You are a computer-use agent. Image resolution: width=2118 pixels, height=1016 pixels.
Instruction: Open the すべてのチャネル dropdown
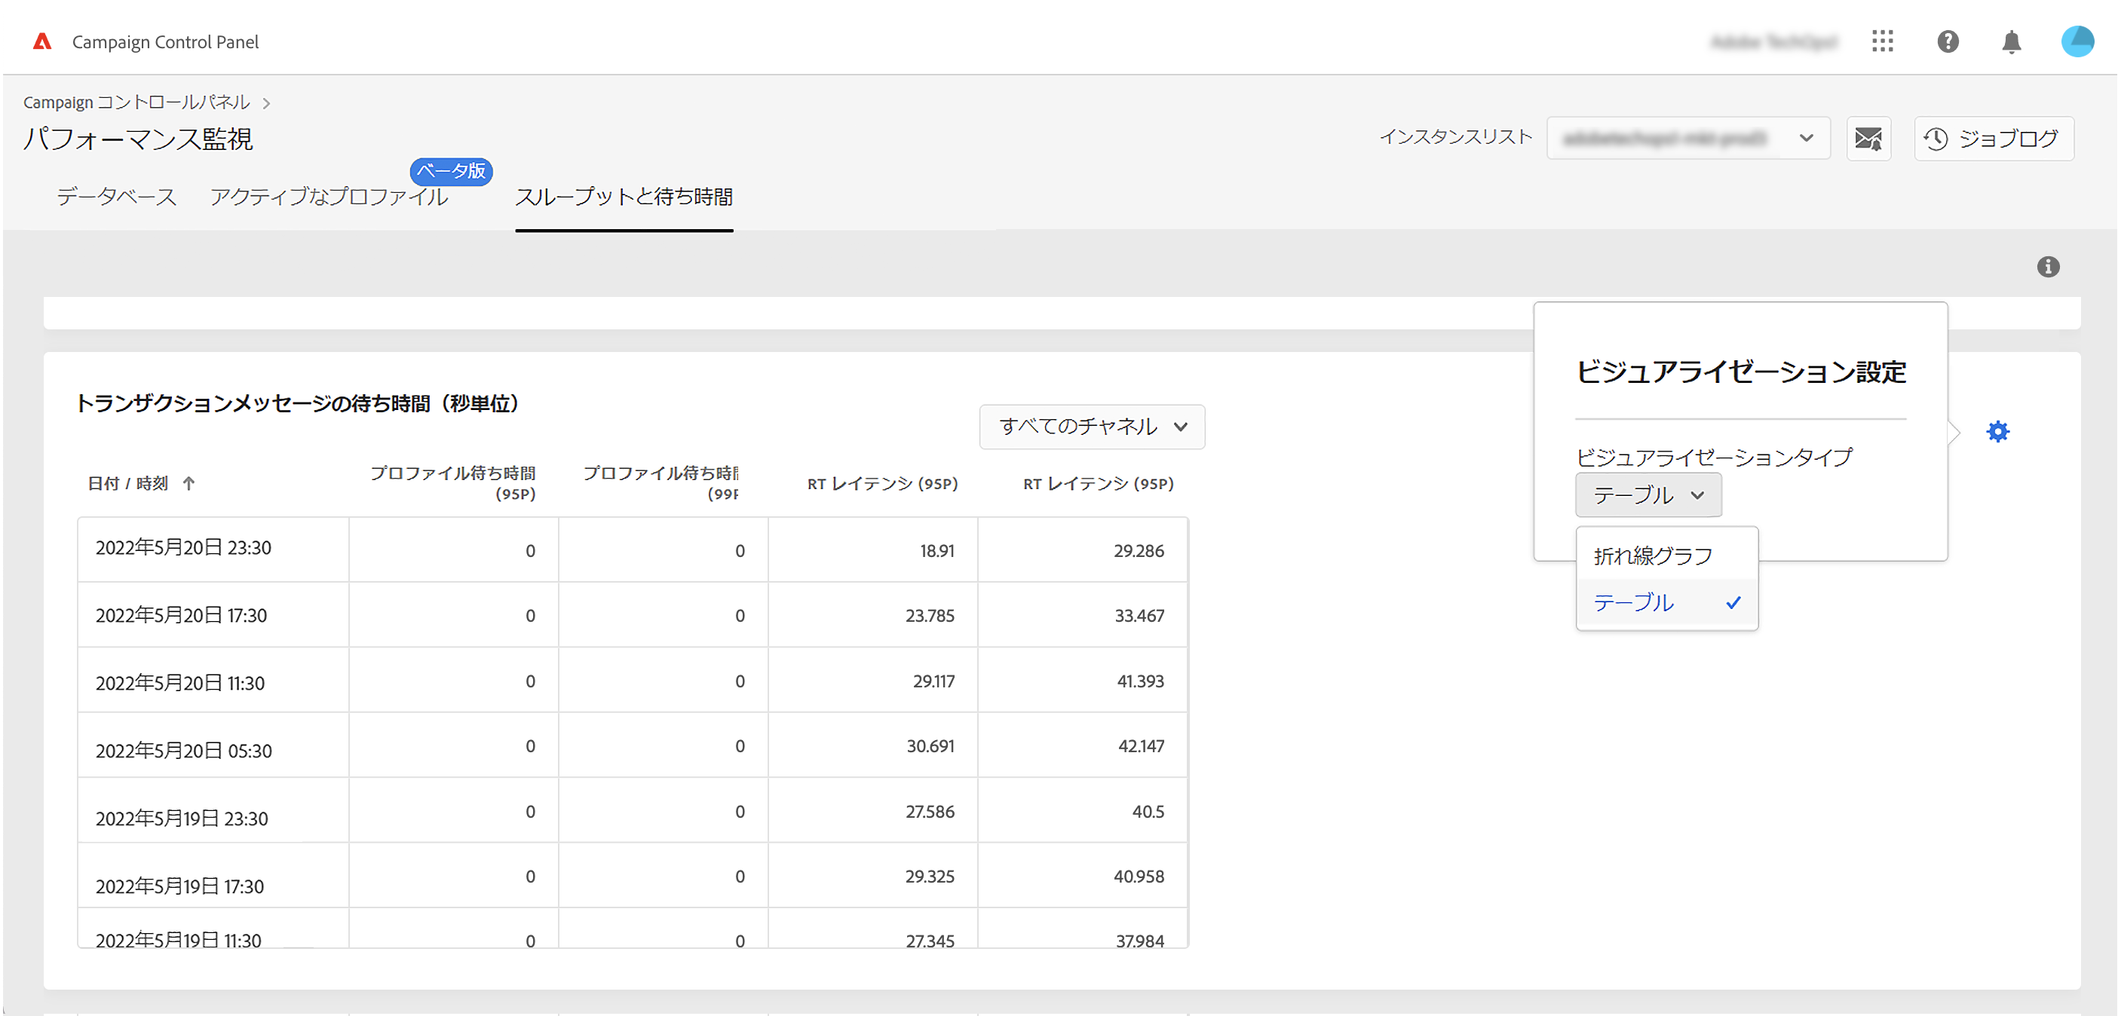click(x=1091, y=427)
